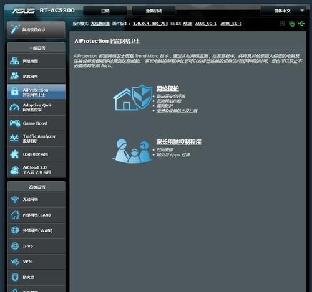Viewport: 312px width, 292px height.
Task: Select the Guest Network people icon
Action: click(14, 76)
